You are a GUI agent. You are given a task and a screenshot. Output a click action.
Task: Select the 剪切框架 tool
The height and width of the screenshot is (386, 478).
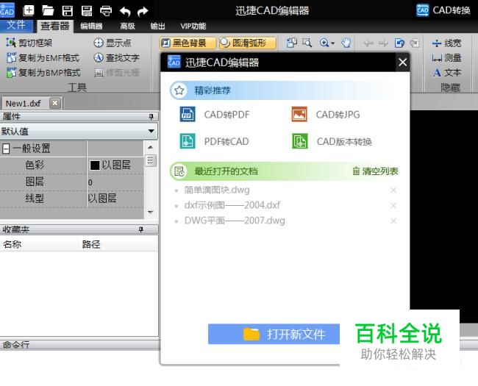29,43
